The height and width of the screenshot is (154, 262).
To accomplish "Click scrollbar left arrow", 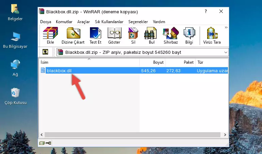I will 42,135.
